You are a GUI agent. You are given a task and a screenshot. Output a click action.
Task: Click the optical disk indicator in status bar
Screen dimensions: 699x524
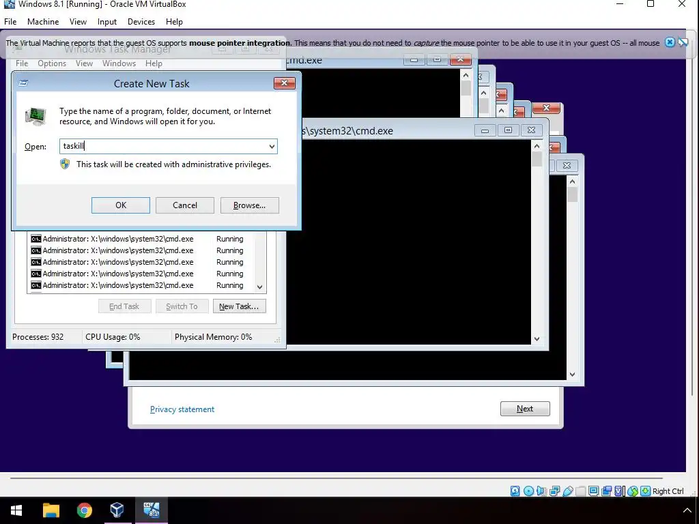[x=529, y=491]
